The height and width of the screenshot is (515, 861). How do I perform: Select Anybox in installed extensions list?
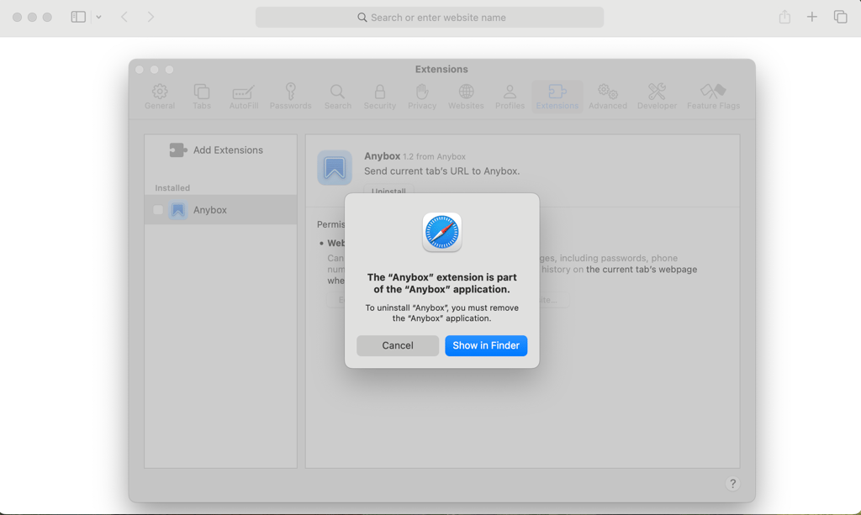[221, 209]
